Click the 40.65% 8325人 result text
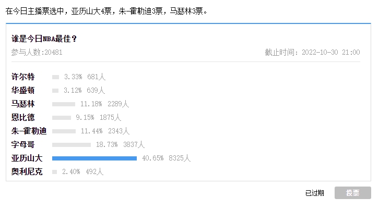Screen dimensions: 379x210 [x=167, y=158]
